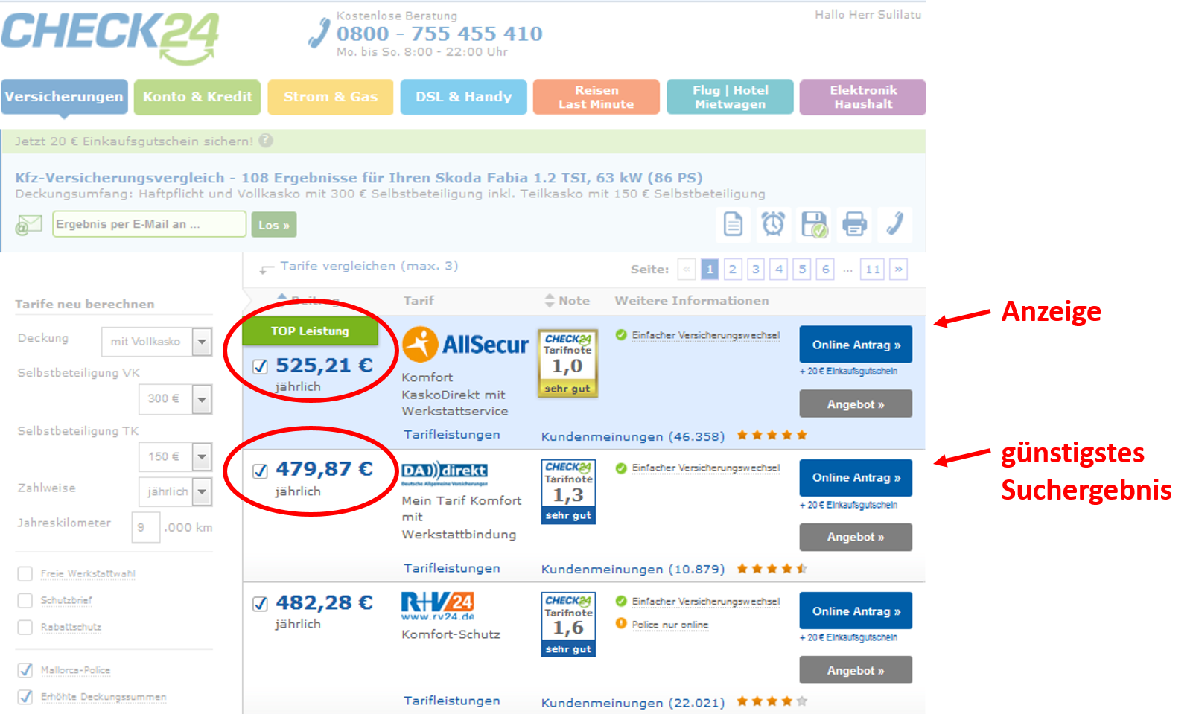
Task: Click Angebot for AllSecur
Action: [x=856, y=404]
